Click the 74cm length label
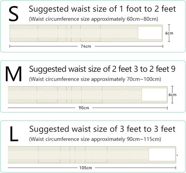The height and width of the screenshot is (173, 186). [86, 46]
